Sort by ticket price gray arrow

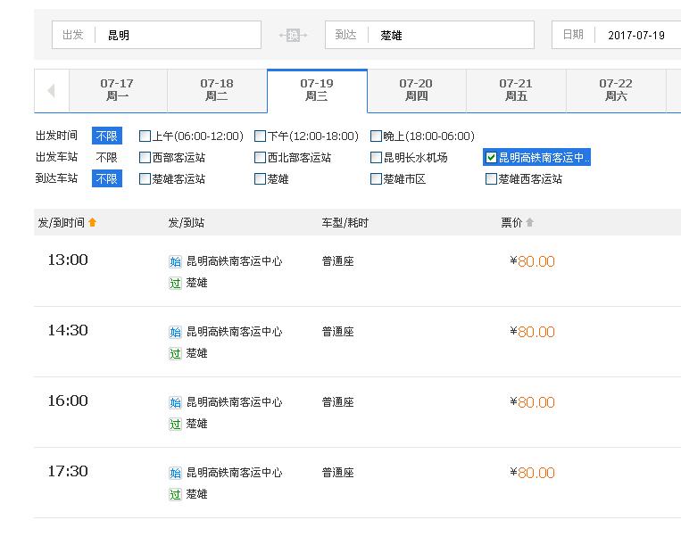(529, 223)
